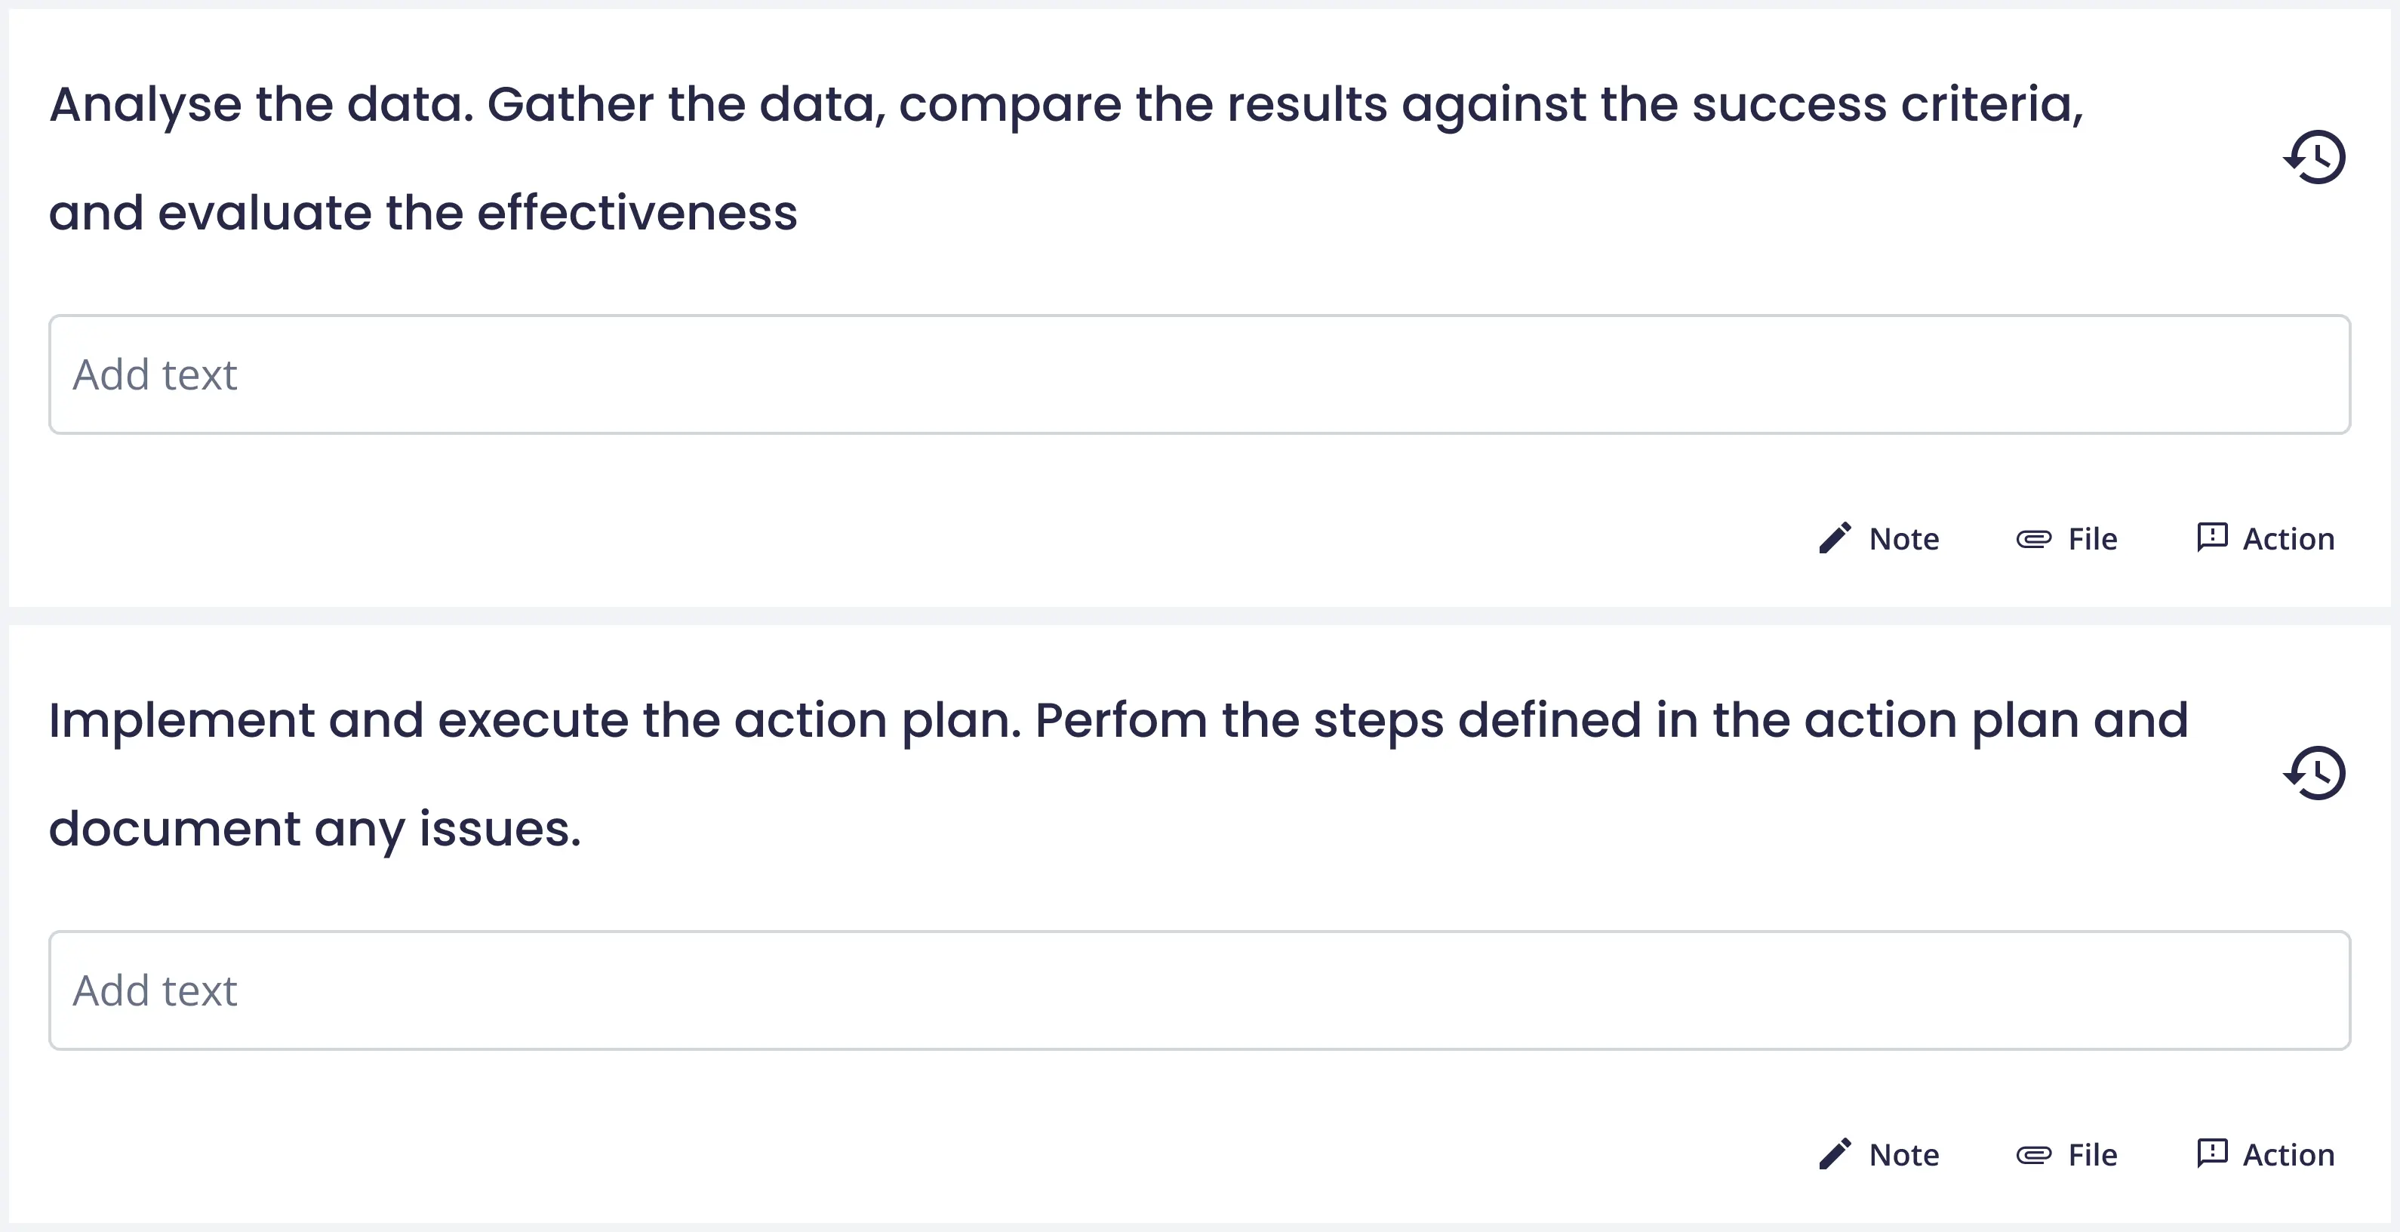
Task: Focus the Add text field under Analyse the data
Action: coord(1199,374)
